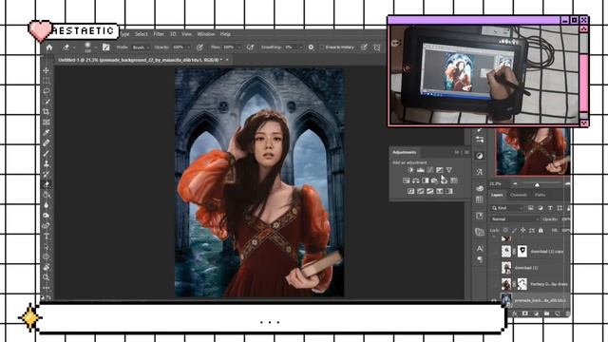
Task: Add a Black & White adjustment
Action: tap(426, 180)
